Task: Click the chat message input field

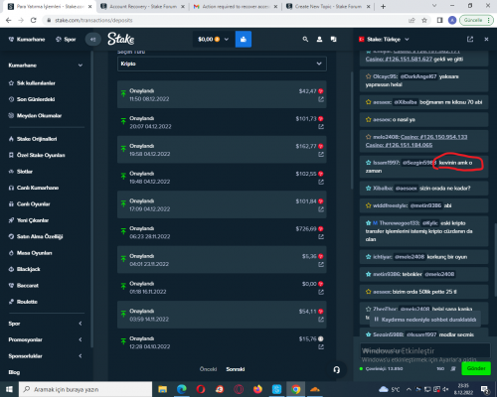Action: click(x=425, y=350)
